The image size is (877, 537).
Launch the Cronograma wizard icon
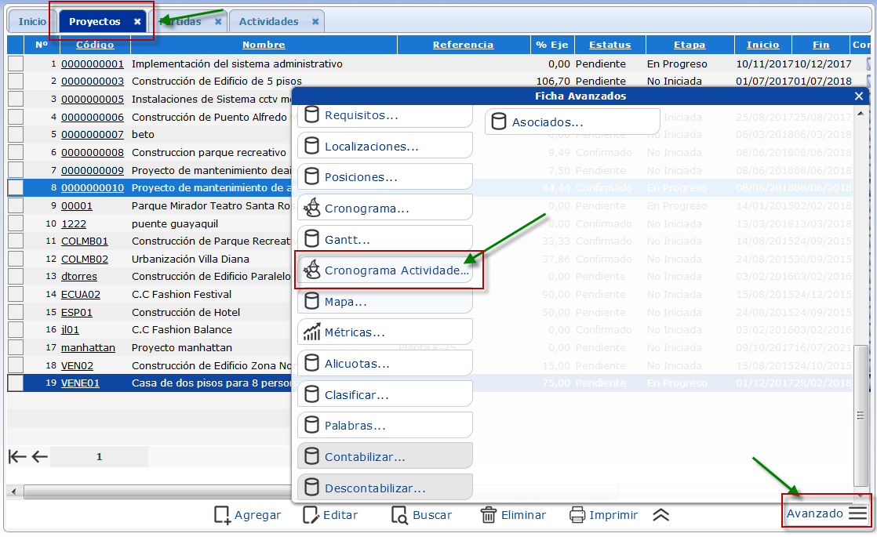point(311,208)
